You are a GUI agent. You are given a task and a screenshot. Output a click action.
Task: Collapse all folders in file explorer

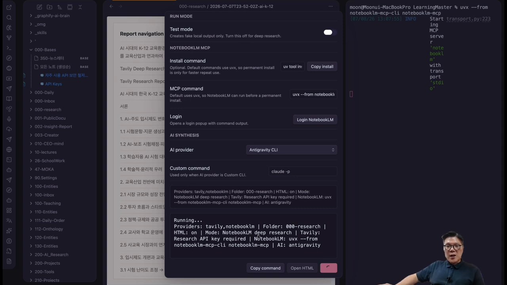[80, 7]
